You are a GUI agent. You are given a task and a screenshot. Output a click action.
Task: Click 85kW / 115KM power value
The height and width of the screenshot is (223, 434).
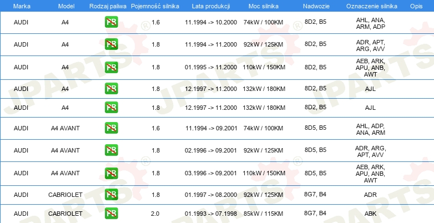click(x=263, y=214)
